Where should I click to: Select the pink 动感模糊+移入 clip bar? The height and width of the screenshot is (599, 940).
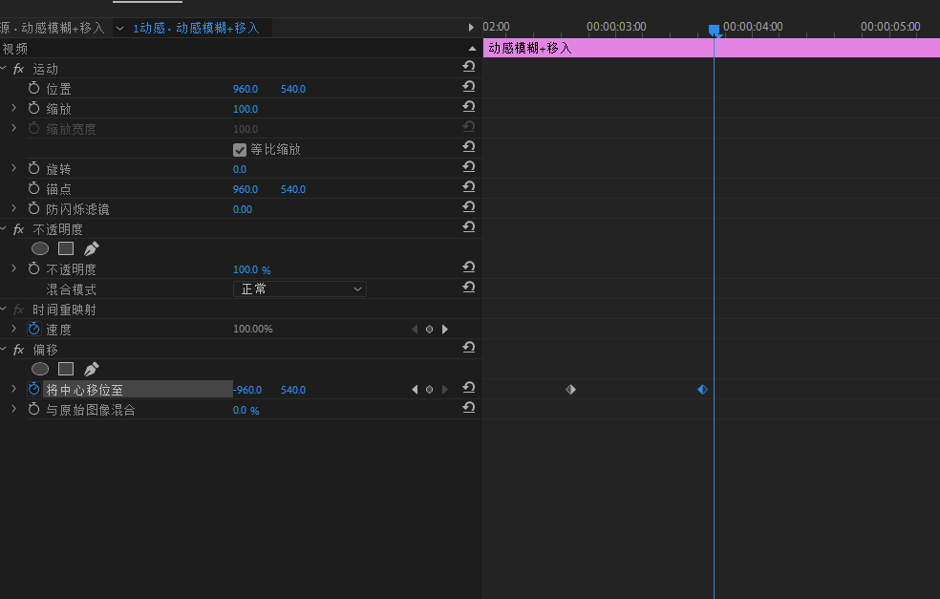coord(712,48)
